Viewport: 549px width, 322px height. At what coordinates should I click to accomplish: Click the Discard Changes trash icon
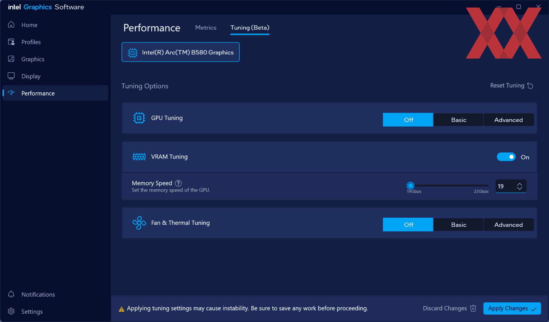pyautogui.click(x=473, y=308)
